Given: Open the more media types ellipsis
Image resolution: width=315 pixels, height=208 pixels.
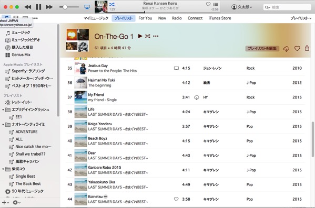Looking at the screenshot, I should (x=35, y=18).
